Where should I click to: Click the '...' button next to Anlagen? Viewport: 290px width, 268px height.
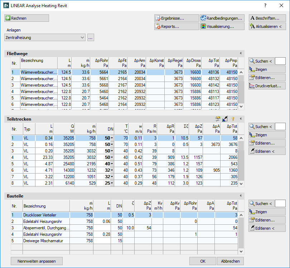91,38
